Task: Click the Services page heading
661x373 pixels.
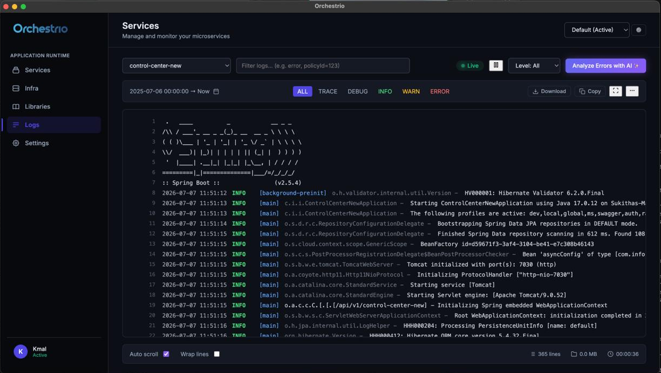Action: [140, 26]
